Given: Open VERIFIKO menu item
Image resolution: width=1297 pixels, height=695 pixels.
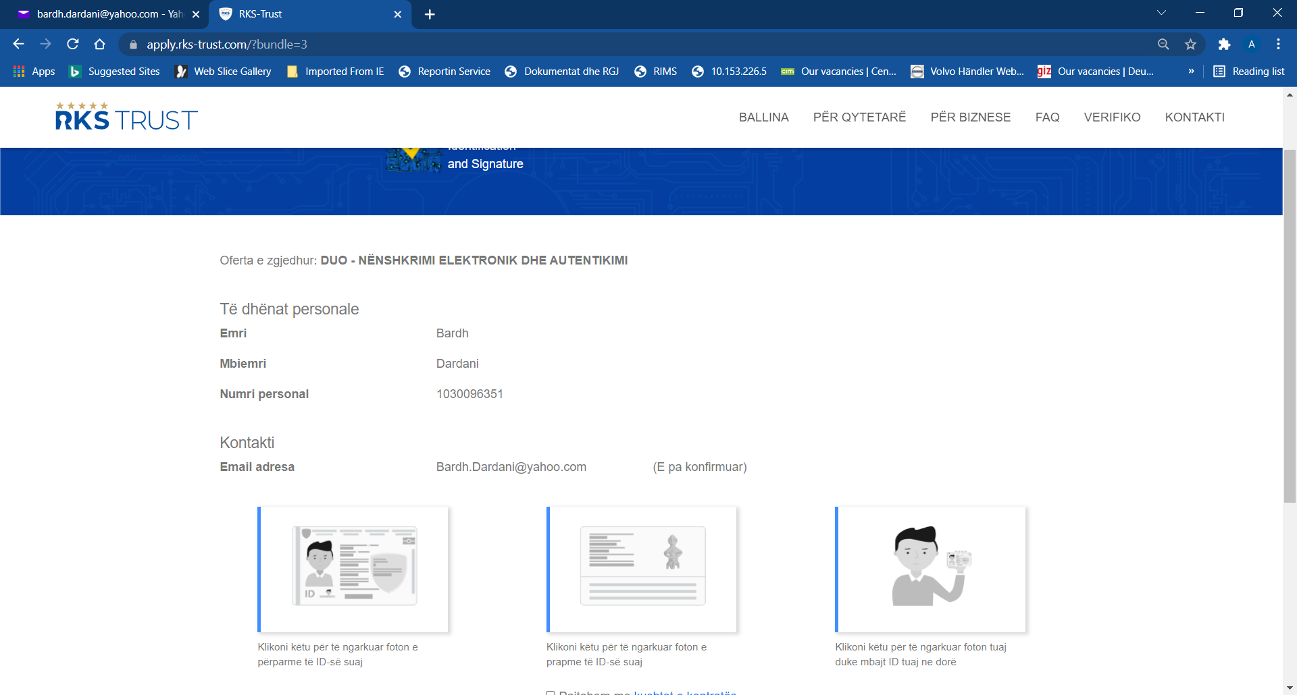Looking at the screenshot, I should [1112, 117].
